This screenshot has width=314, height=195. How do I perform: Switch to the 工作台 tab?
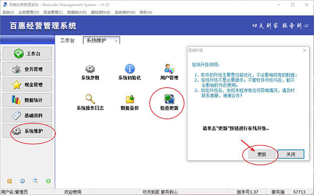(68, 41)
